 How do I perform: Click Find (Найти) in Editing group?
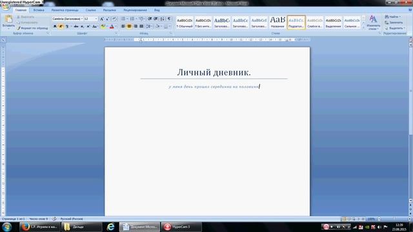tap(394, 17)
